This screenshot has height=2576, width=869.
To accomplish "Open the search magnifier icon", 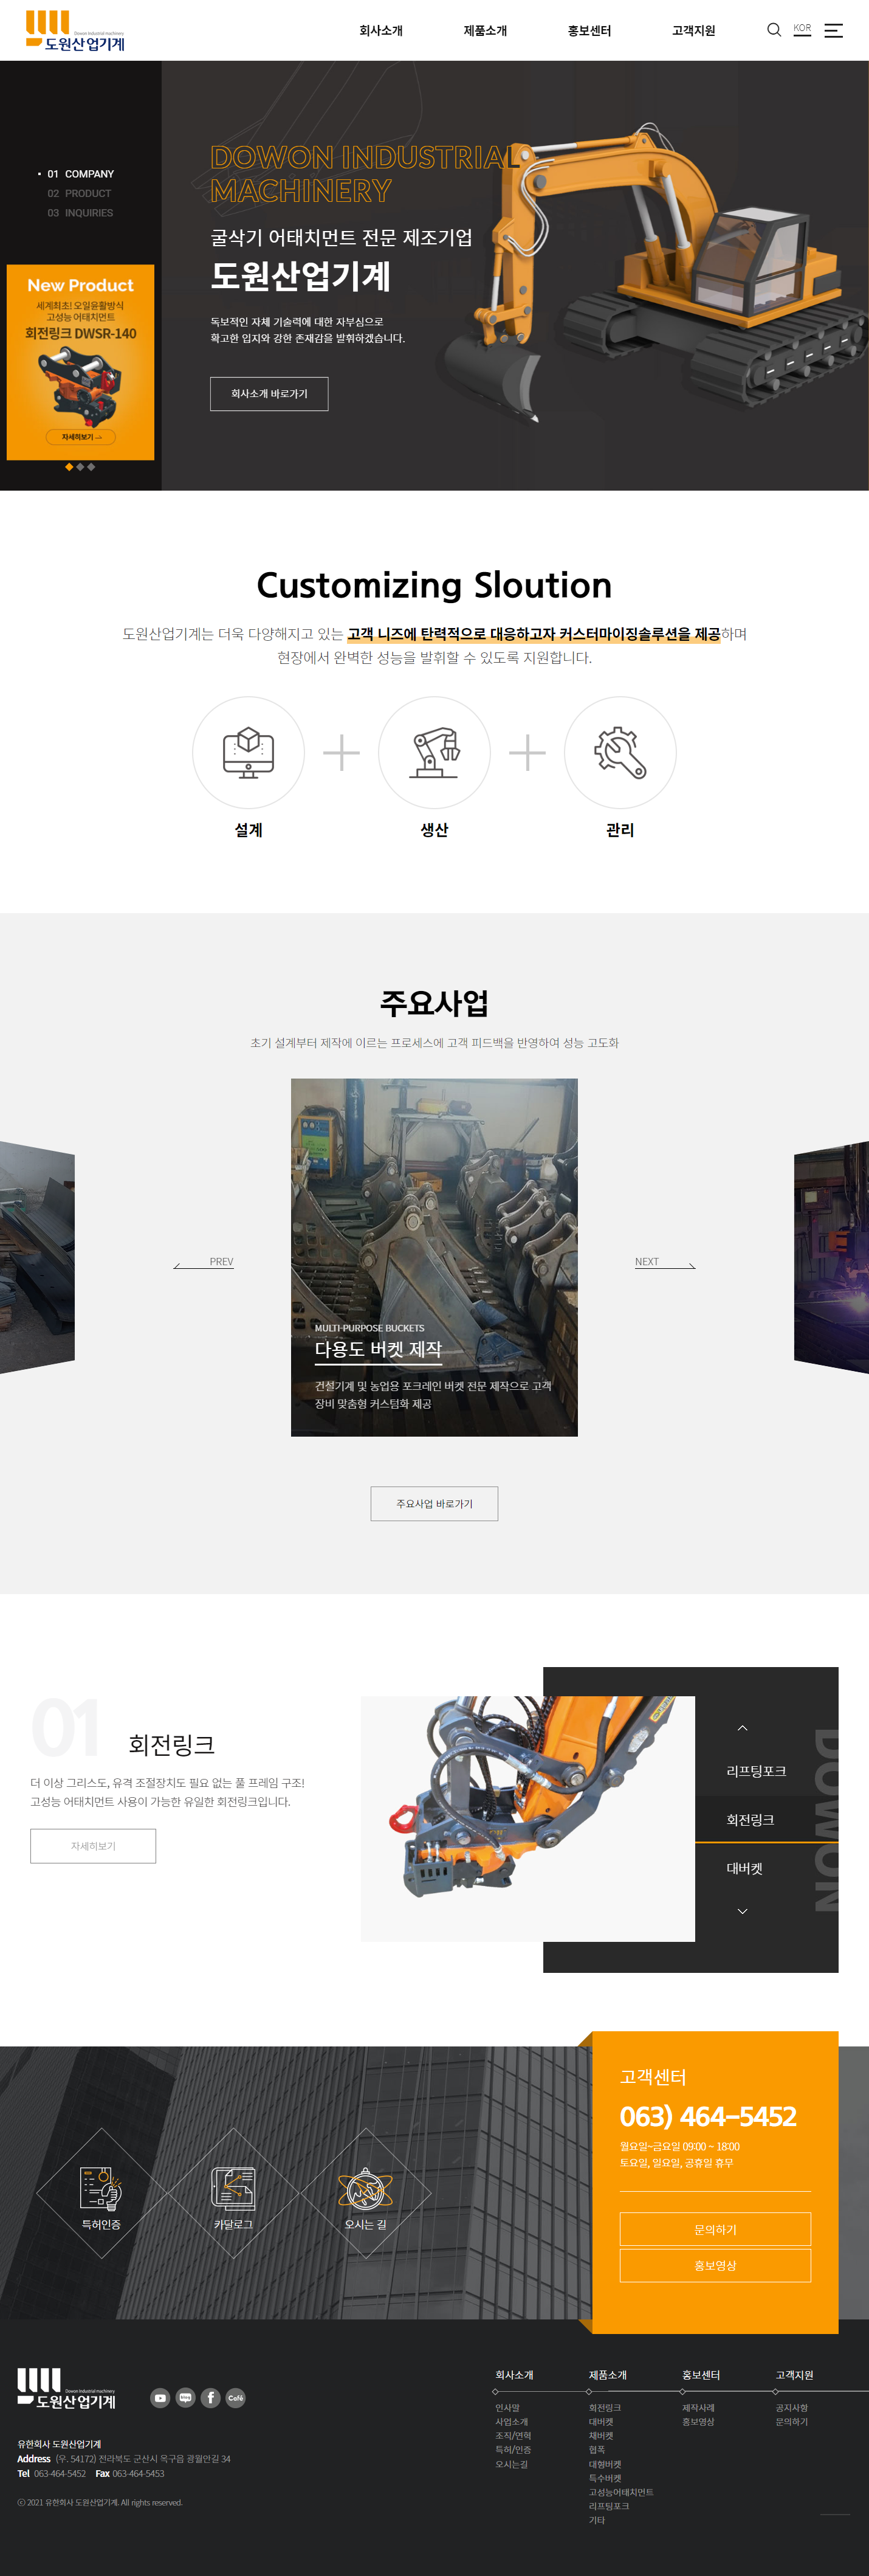I will coord(773,30).
